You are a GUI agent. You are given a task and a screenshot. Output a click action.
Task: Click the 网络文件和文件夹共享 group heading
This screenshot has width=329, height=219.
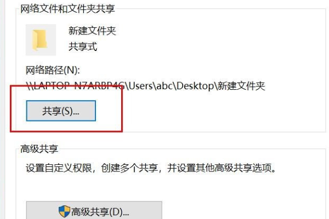pos(67,9)
